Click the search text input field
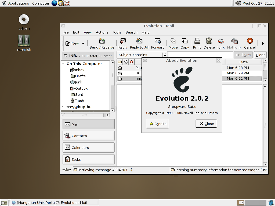 [x=200, y=55]
